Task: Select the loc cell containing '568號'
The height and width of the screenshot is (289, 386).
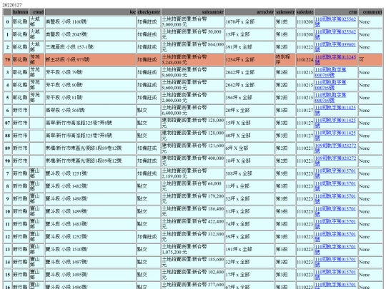Action: 91,110
